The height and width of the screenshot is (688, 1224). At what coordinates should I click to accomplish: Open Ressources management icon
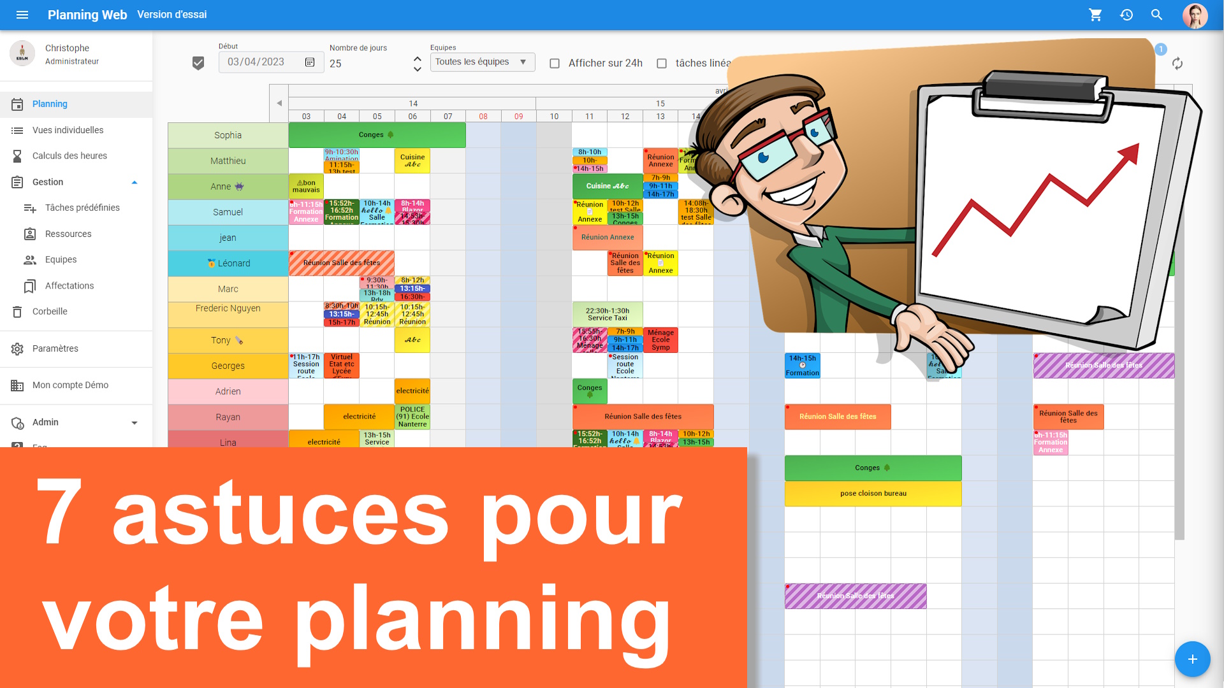click(x=30, y=234)
